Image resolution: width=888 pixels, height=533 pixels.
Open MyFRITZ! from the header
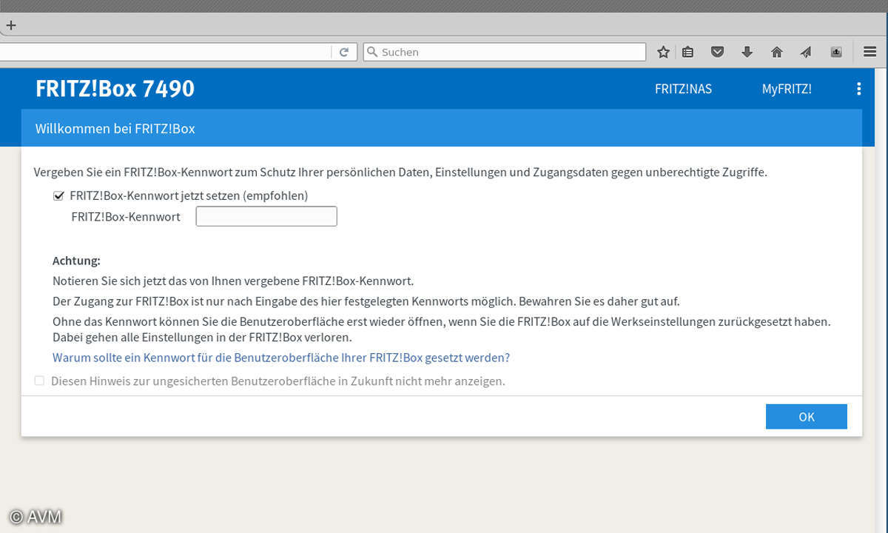click(x=787, y=89)
